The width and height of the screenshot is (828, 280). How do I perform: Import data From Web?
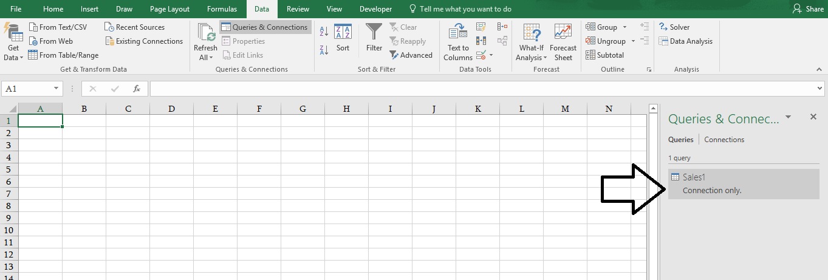click(50, 41)
